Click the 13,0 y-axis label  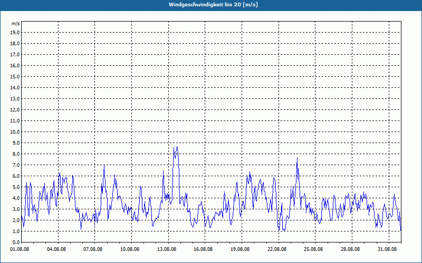click(x=15, y=98)
